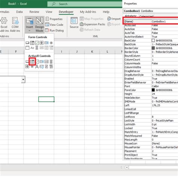The width and height of the screenshot is (178, 178).
Task: Open the My Add-ins tab
Action: [x=88, y=12]
